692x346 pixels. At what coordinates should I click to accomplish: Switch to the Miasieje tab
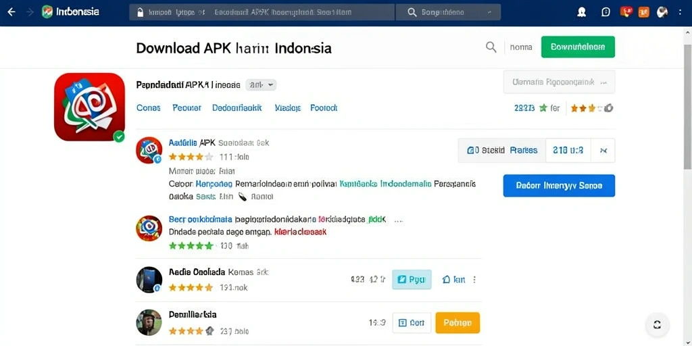pyautogui.click(x=288, y=107)
